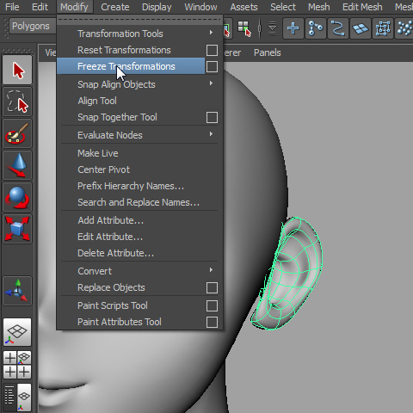The image size is (413, 413).
Task: Select the arrow Select tool
Action: pyautogui.click(x=17, y=70)
